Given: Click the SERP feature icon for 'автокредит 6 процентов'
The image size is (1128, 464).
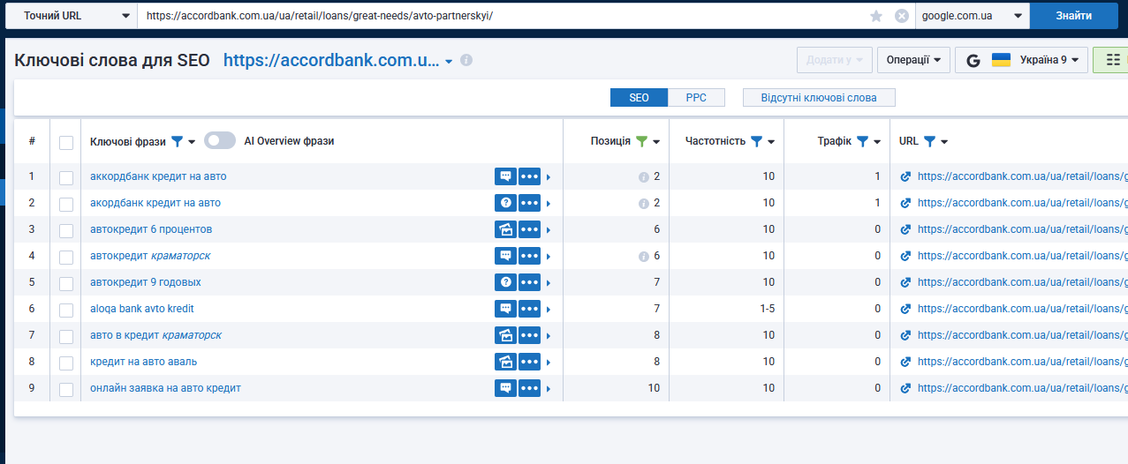Looking at the screenshot, I should coord(505,229).
